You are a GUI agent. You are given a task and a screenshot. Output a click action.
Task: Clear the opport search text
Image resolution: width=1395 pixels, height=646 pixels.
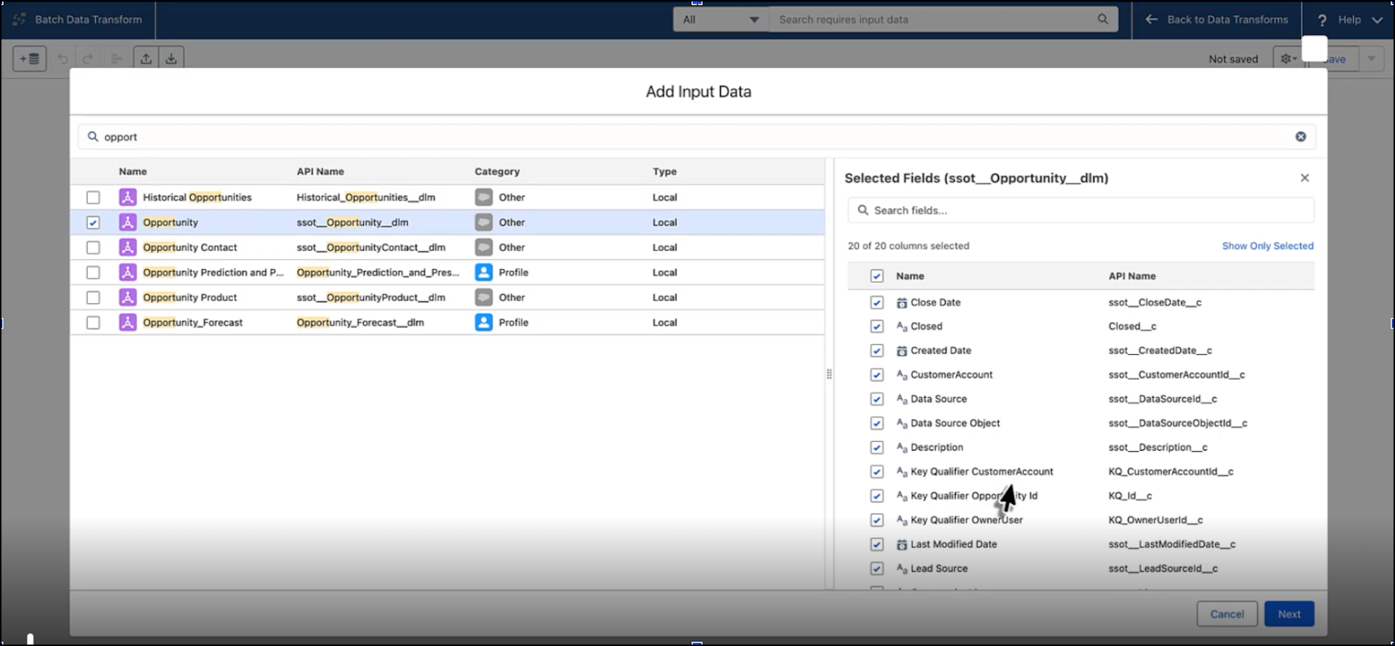(1300, 136)
